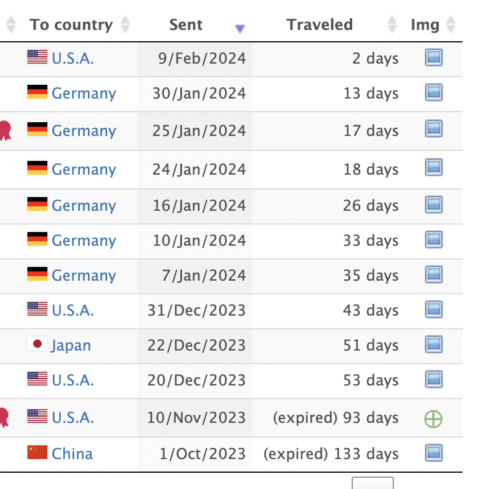Open image icon for the China postcard
Viewport: 485px width, 489px height.
tap(434, 453)
